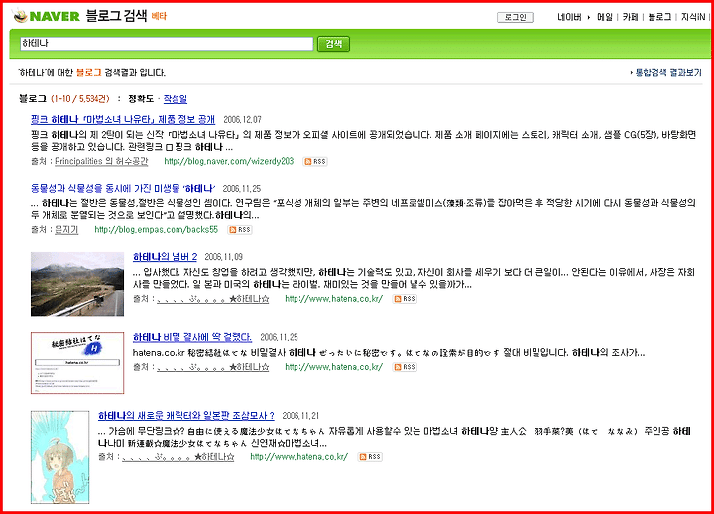Click the date 2006.12.07
This screenshot has width=714, height=514.
242,120
